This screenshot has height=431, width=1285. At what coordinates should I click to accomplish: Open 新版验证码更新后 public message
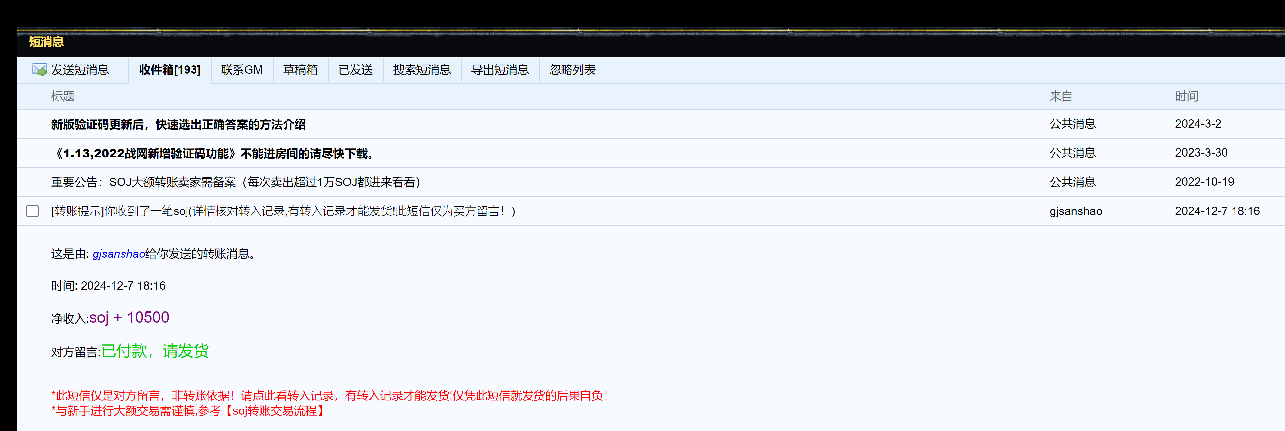[x=178, y=124]
